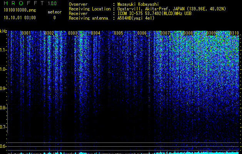Image resolution: width=242 pixels, height=154 pixels.
Task: Click the observer name Masayuki Kobayashi
Action: (138, 4)
